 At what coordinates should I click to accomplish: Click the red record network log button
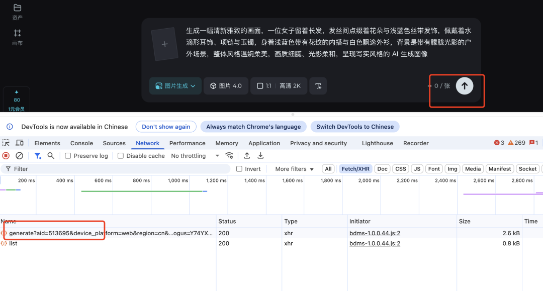pyautogui.click(x=5, y=156)
